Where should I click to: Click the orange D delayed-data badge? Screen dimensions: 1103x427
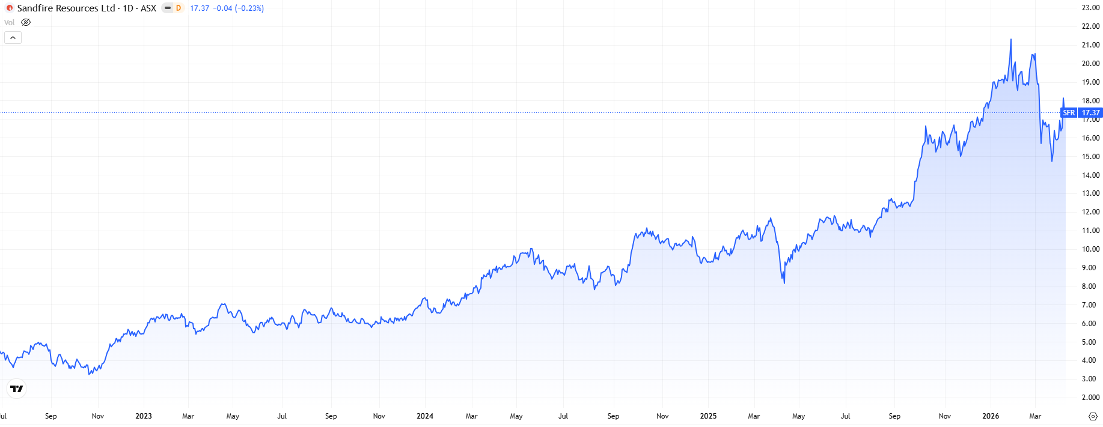[179, 8]
